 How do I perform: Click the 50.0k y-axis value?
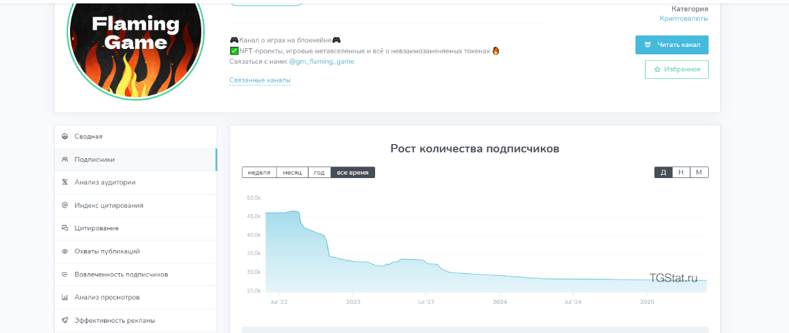point(253,198)
